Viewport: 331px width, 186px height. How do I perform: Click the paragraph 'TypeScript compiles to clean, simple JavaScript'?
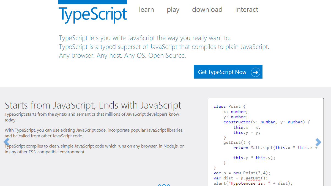(94, 149)
